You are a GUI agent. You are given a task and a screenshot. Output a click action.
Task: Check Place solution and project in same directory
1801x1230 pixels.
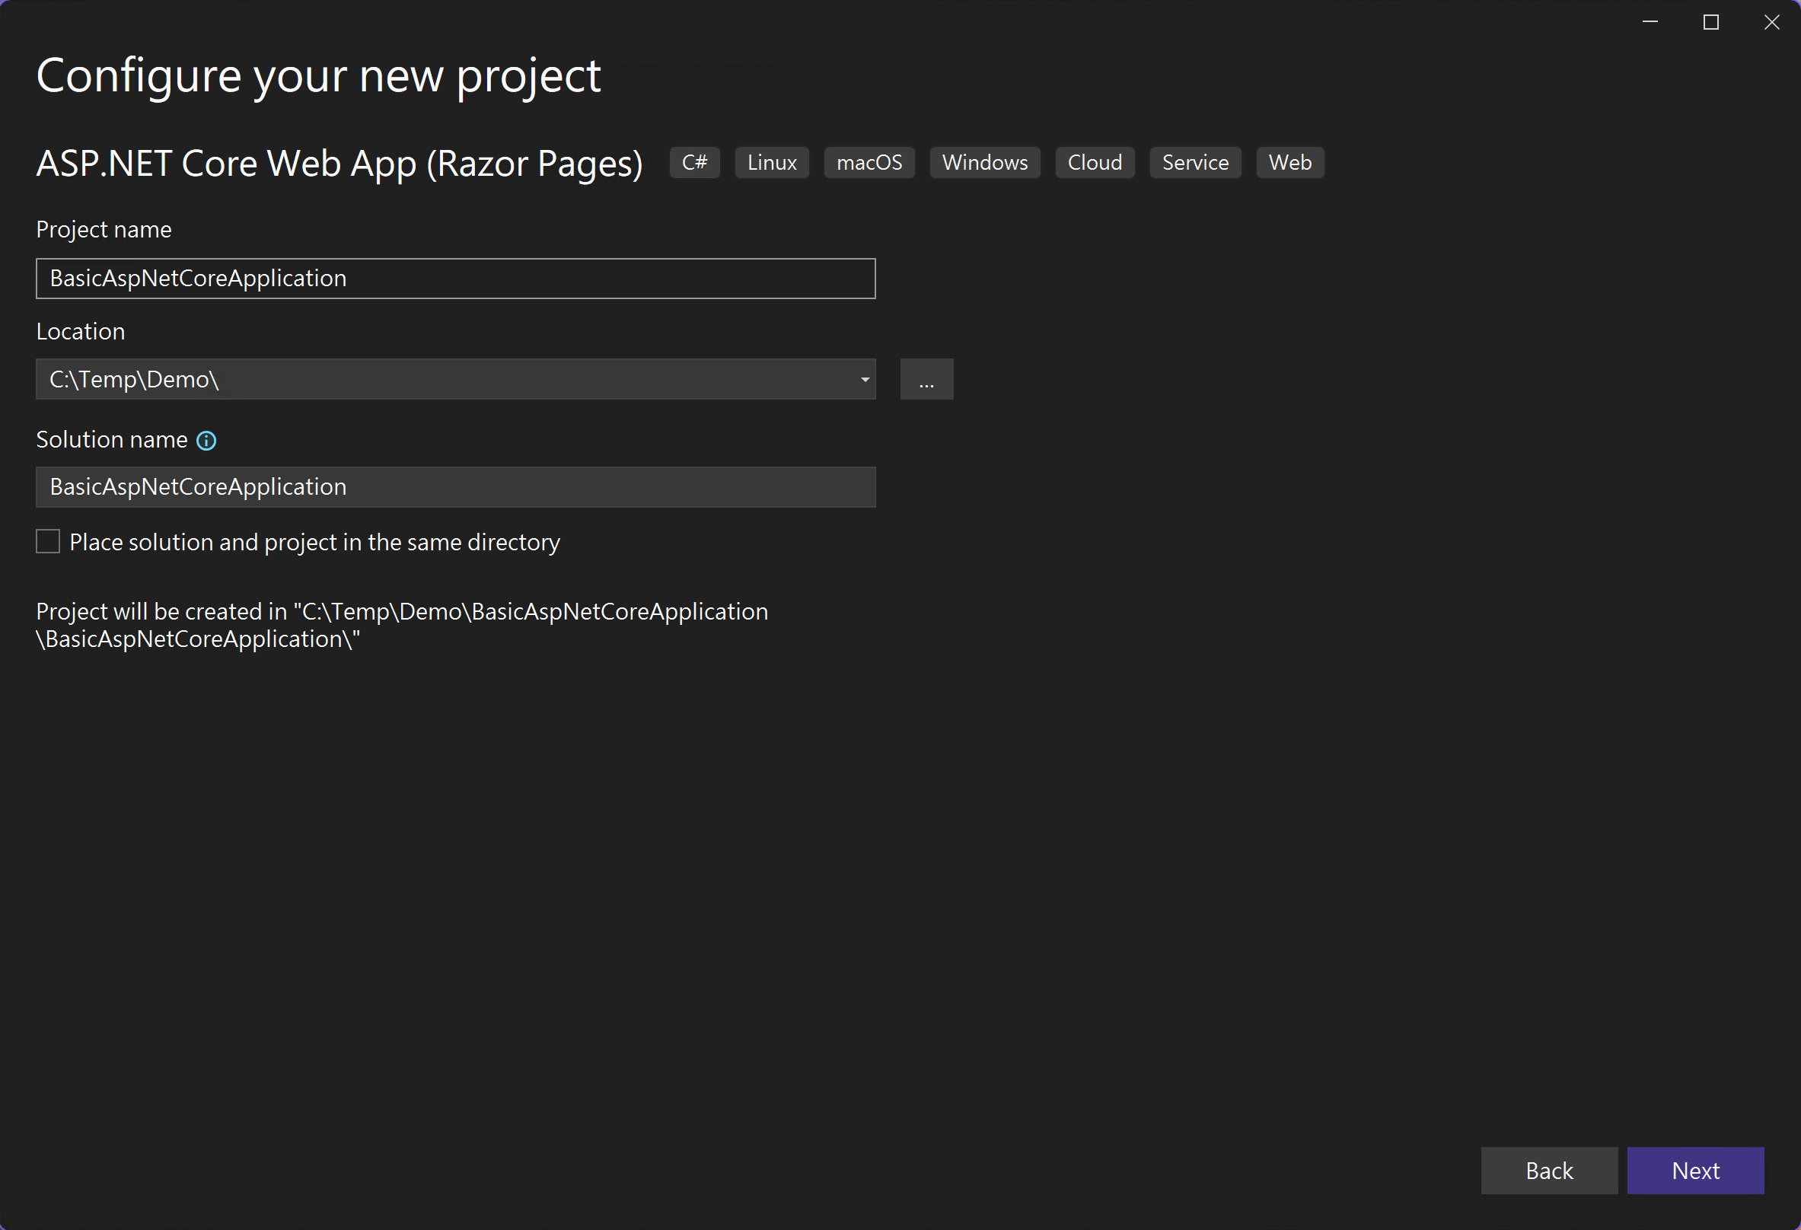coord(48,542)
